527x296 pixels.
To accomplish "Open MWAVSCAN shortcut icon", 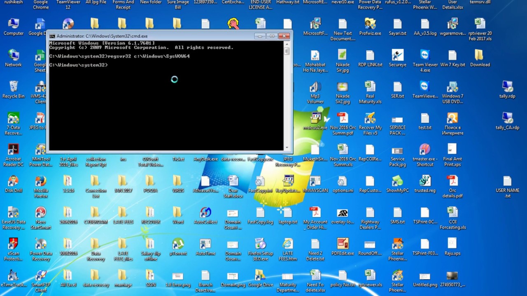I will click(x=315, y=184).
